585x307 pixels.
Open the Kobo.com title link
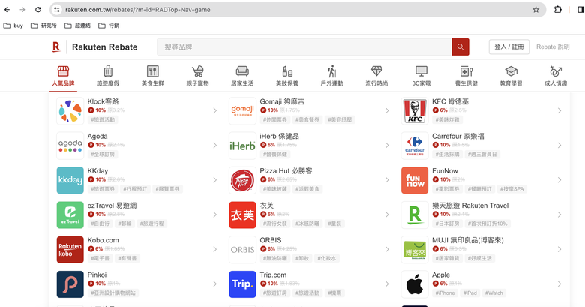103,240
